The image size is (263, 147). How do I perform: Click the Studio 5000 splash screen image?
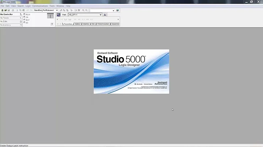pyautogui.click(x=131, y=71)
